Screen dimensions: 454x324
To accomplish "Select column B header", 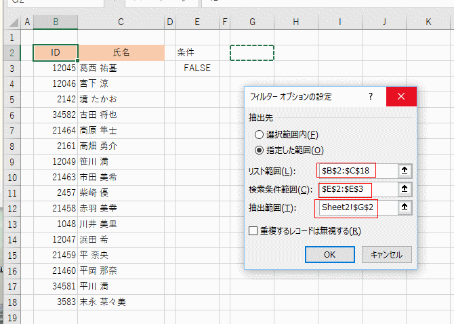I will (56, 22).
